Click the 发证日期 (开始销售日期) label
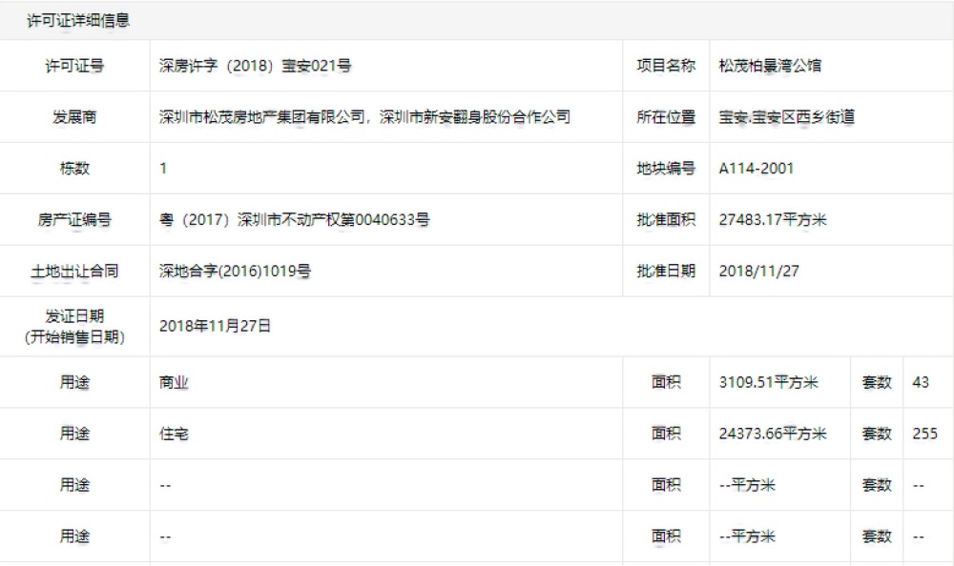 click(x=74, y=327)
